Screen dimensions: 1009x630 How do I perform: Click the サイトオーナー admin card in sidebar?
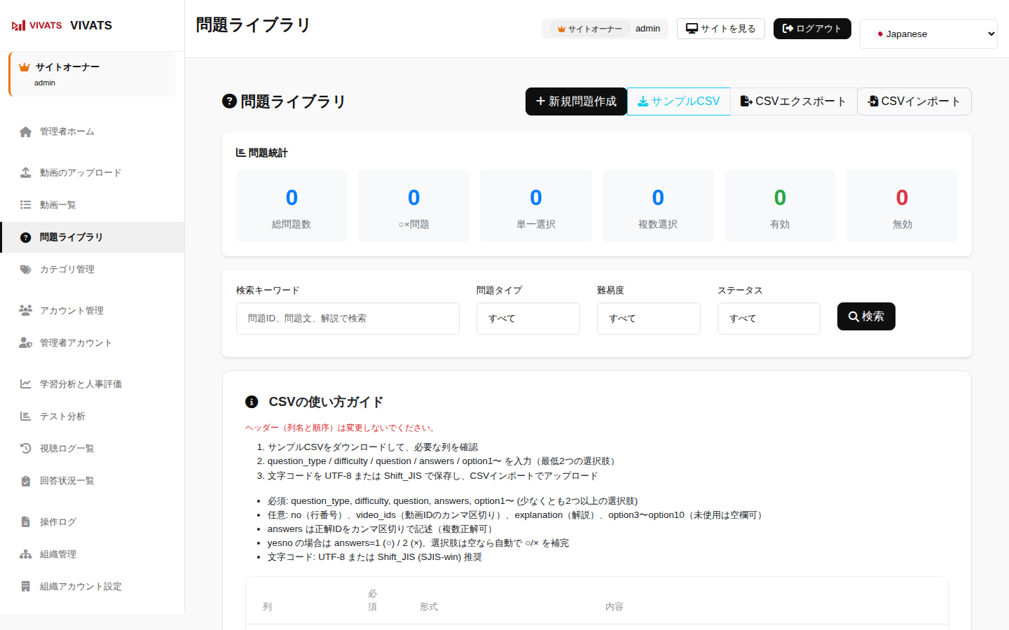tap(92, 74)
